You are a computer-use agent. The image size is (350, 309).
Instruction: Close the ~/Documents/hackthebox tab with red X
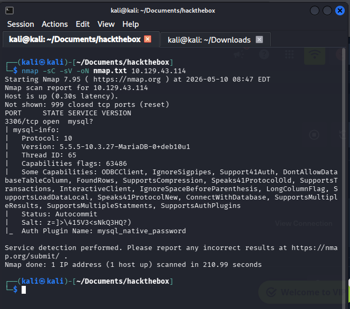pyautogui.click(x=148, y=39)
